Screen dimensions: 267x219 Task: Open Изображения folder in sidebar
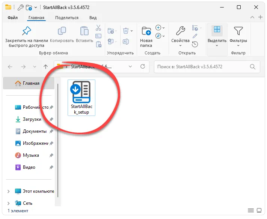point(34,143)
